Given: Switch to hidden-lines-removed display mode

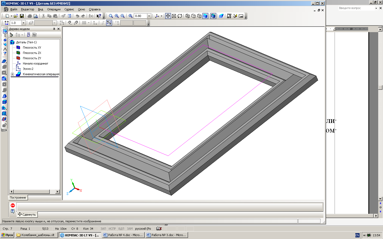Looking at the screenshot, I should pos(193,16).
